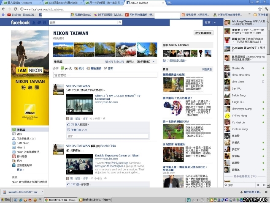The width and height of the screenshot is (270, 203).
Task: Open the Windows Start button
Action: point(5,200)
